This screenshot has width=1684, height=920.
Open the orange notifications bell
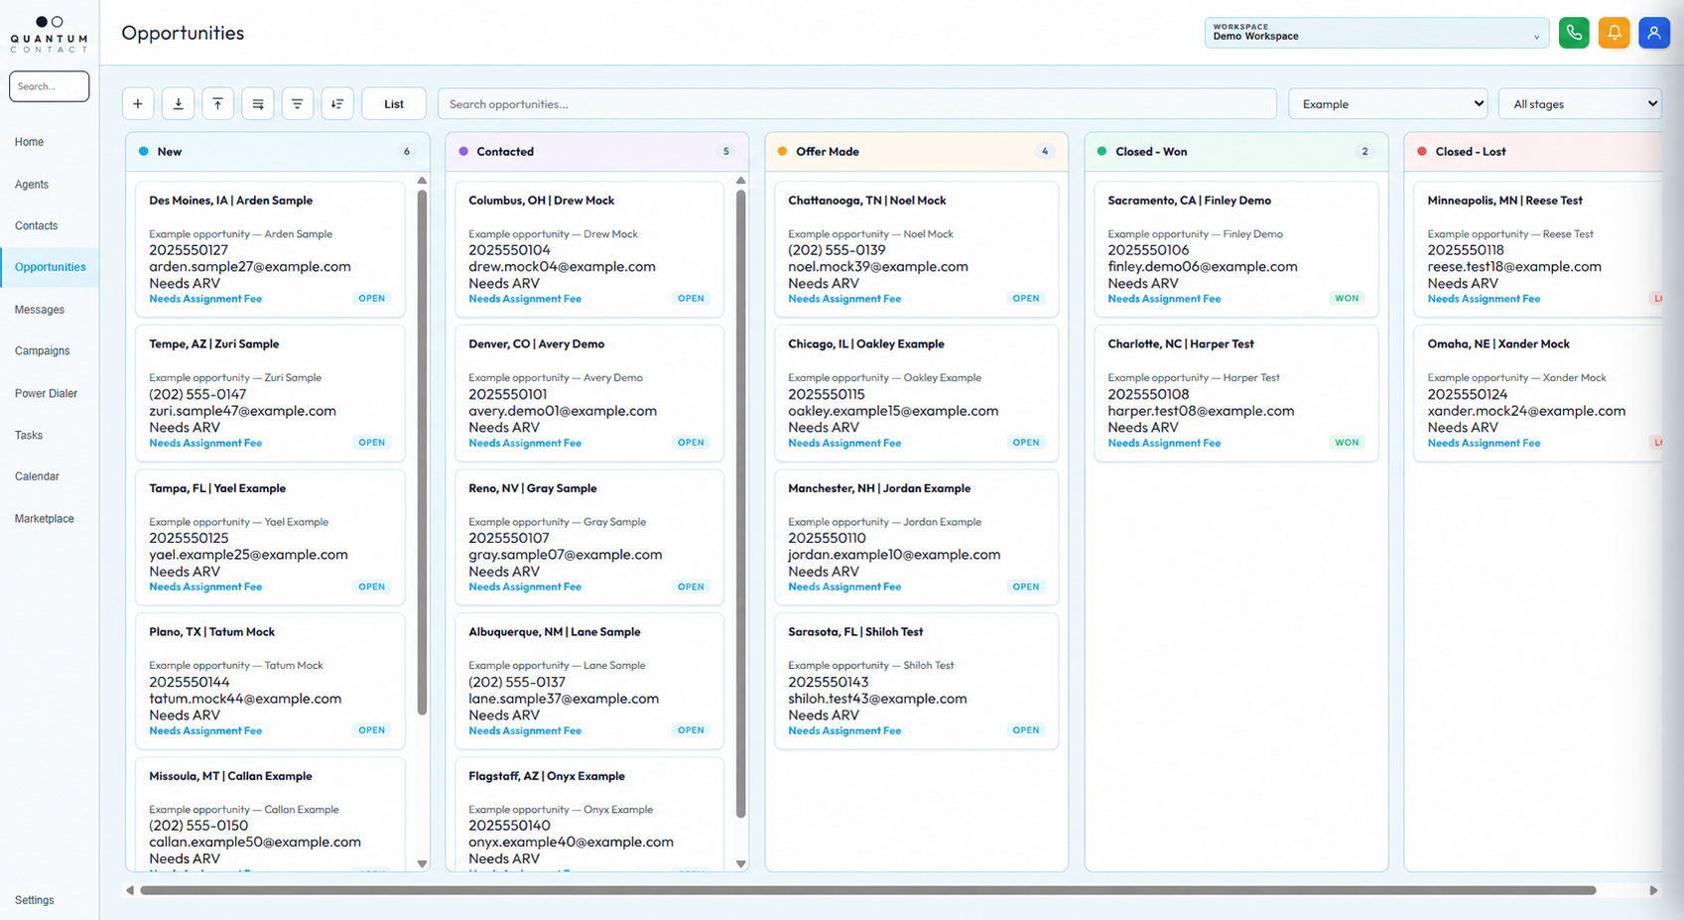tap(1614, 33)
